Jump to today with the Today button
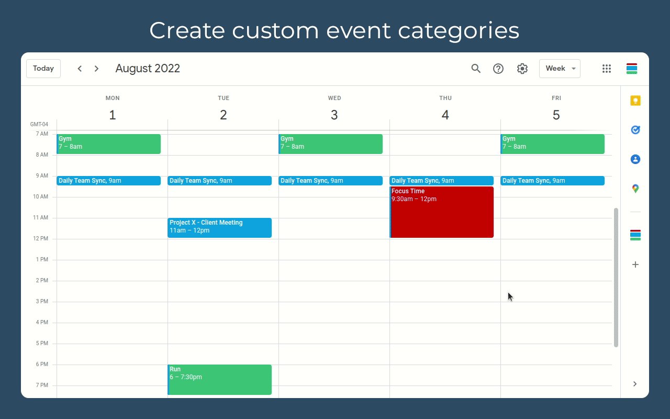Screen dimensions: 670x419 [43, 68]
